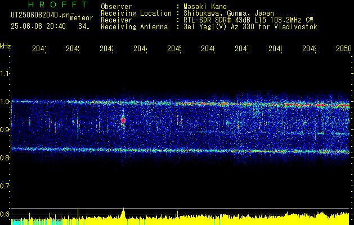Select the 3el Yagi(V) Az 330 antenna text
The width and height of the screenshot is (354, 225).
[250, 27]
